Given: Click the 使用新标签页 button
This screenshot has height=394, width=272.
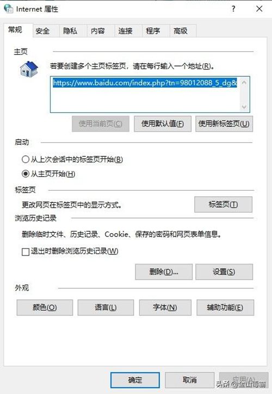Looking at the screenshot, I should tap(224, 124).
